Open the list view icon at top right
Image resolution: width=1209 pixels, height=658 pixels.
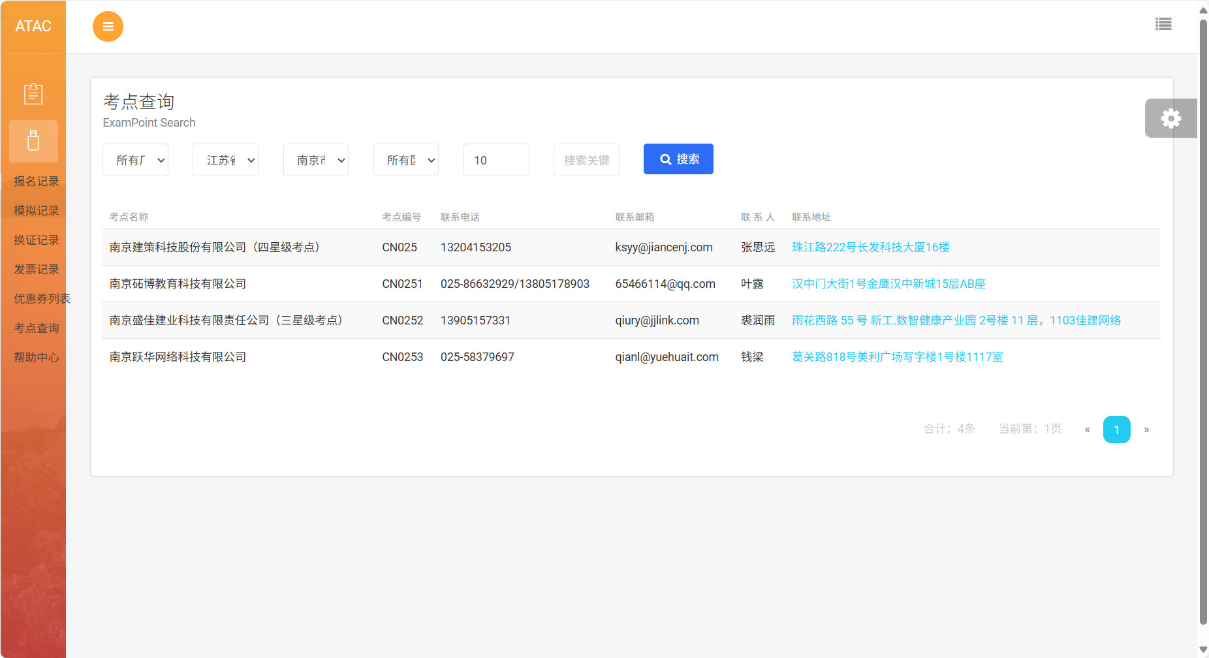click(x=1163, y=24)
